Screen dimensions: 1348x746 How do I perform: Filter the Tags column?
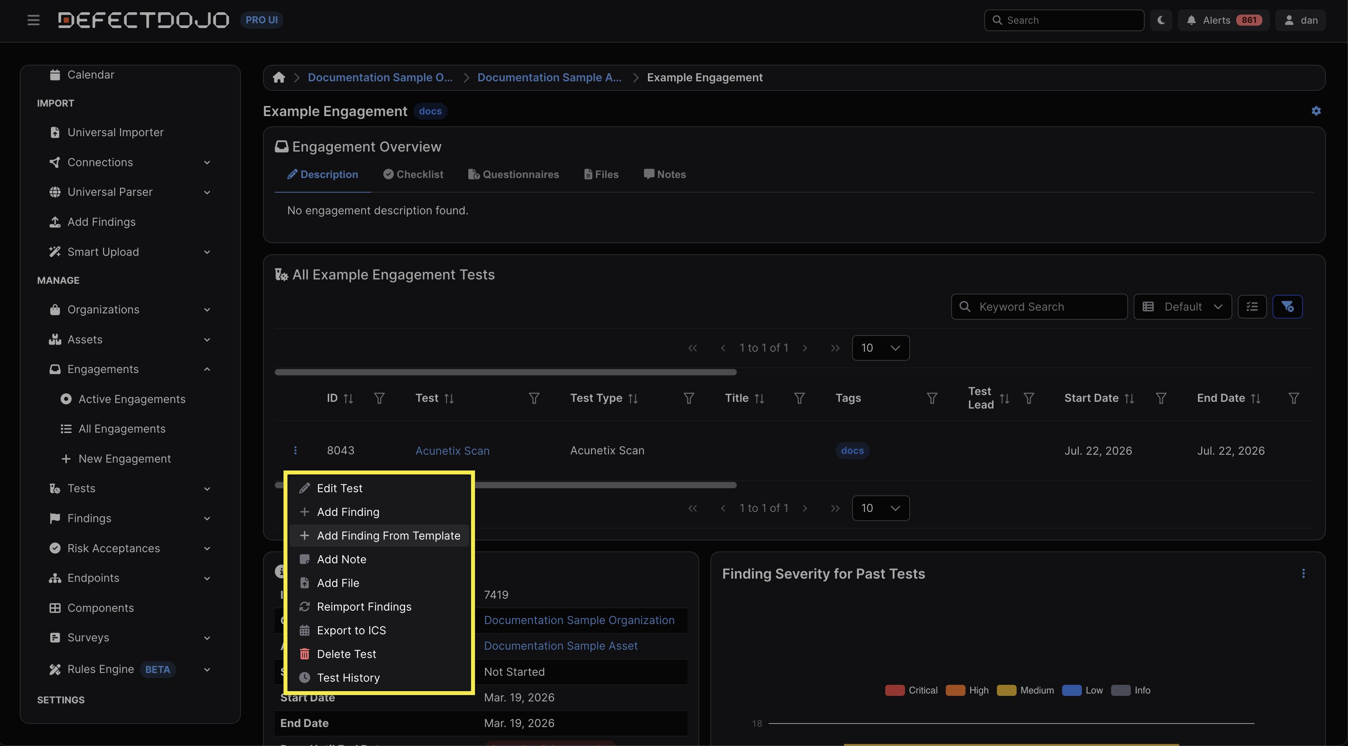(932, 399)
